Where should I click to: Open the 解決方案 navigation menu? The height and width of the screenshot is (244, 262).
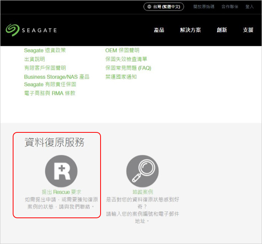coord(190,30)
